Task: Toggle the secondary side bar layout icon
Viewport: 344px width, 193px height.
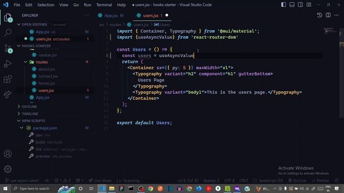Action: (300, 5)
